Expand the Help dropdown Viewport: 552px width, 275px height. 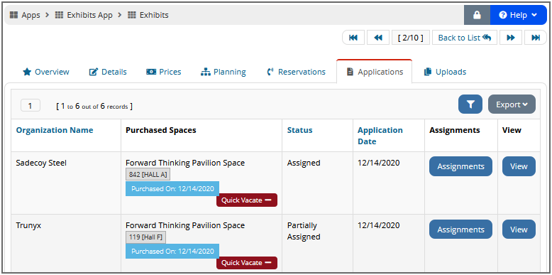[x=518, y=15]
